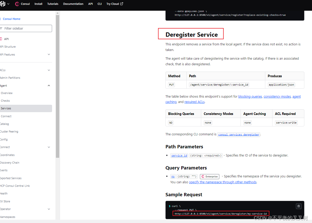This screenshot has height=223, width=312.
Task: Click the Sample Request heading
Action: [184, 194]
